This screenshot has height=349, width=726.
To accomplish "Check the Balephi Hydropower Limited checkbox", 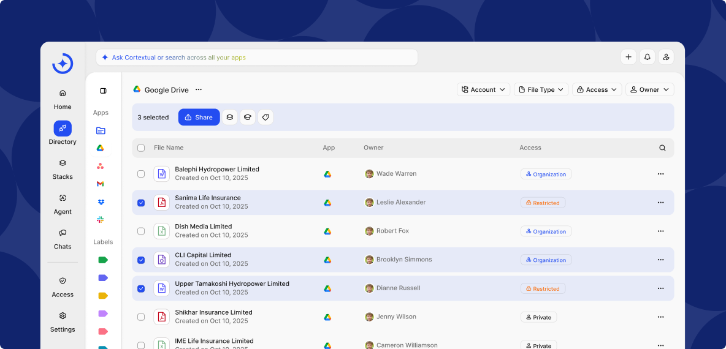I will (x=141, y=174).
